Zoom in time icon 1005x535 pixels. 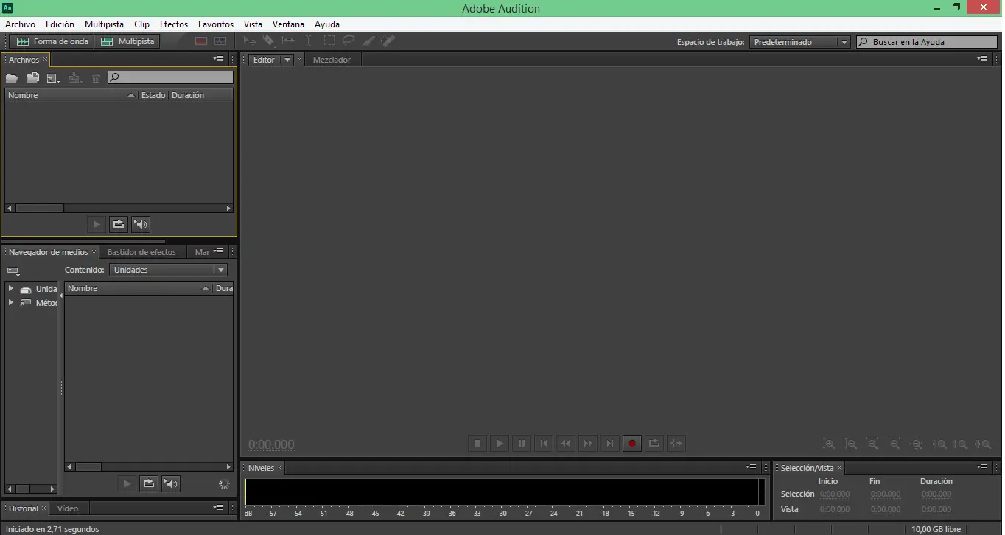point(873,444)
